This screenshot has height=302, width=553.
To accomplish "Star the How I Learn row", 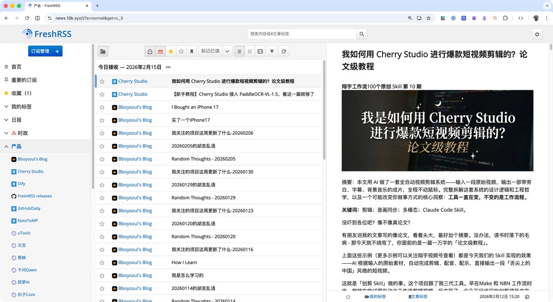I will pyautogui.click(x=102, y=262).
